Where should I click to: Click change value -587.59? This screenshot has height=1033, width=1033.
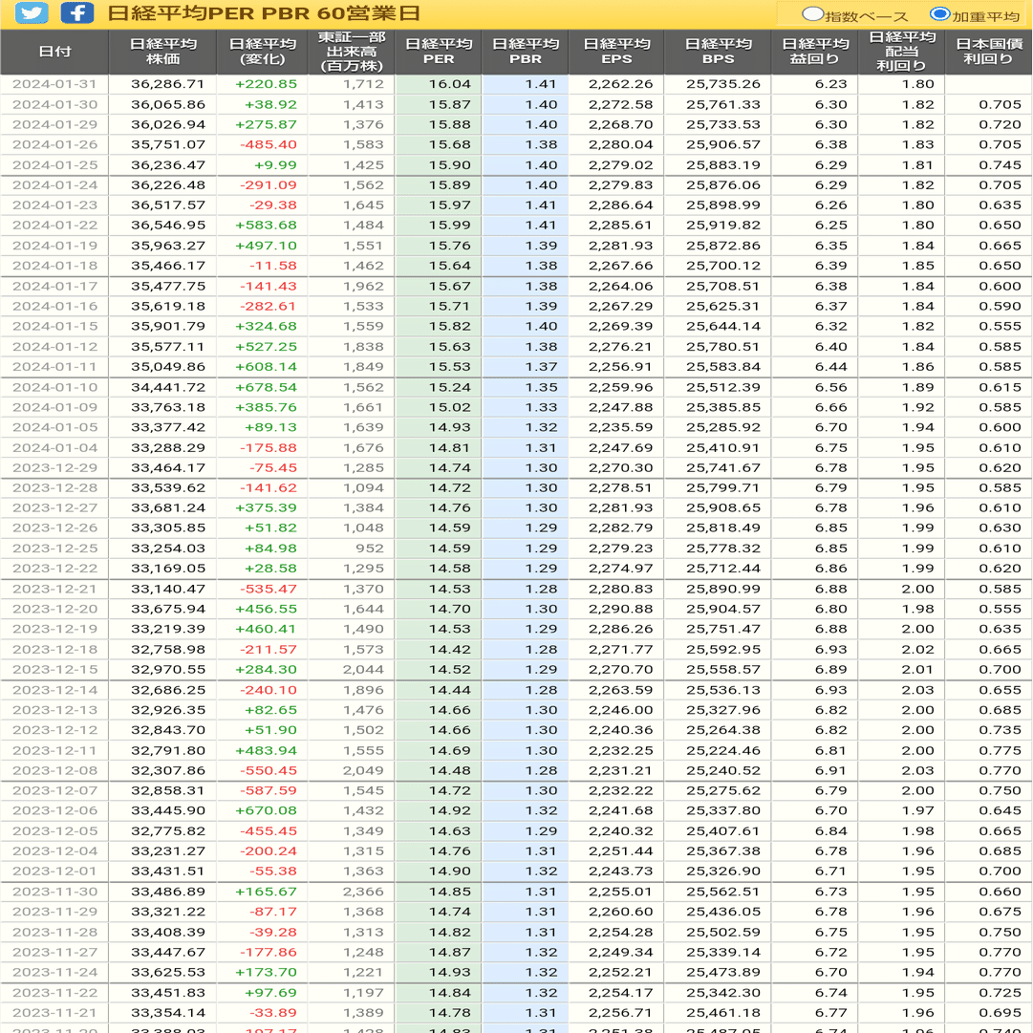click(269, 790)
